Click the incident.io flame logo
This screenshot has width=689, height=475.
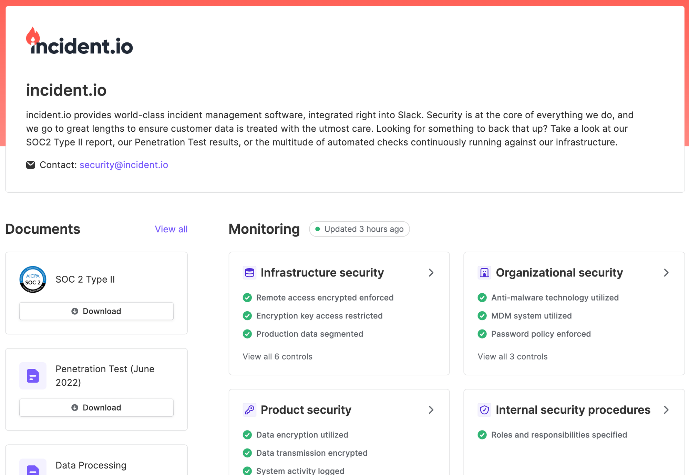tap(33, 37)
